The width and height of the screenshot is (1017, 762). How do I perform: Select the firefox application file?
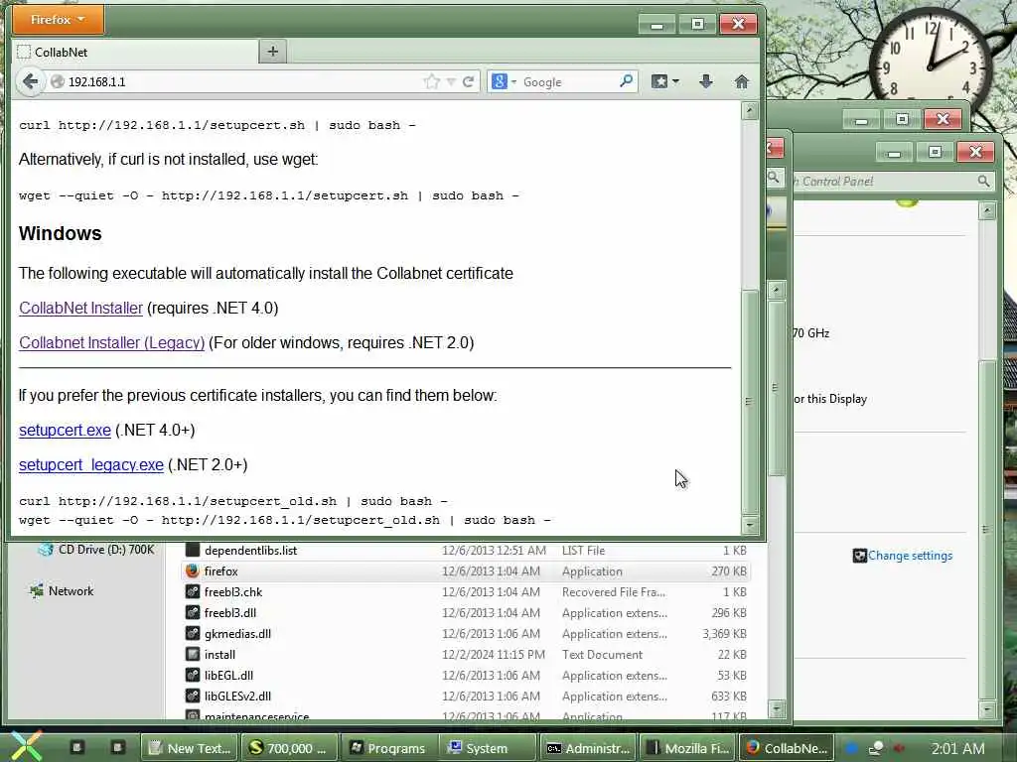pyautogui.click(x=466, y=571)
